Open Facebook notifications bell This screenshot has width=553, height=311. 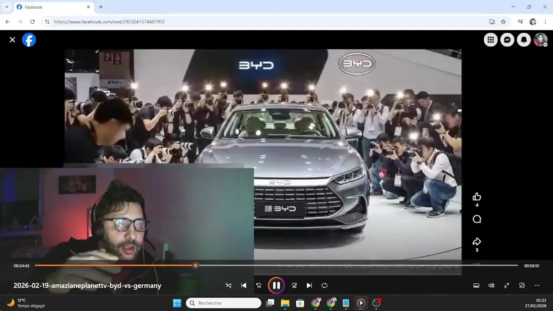click(x=524, y=40)
